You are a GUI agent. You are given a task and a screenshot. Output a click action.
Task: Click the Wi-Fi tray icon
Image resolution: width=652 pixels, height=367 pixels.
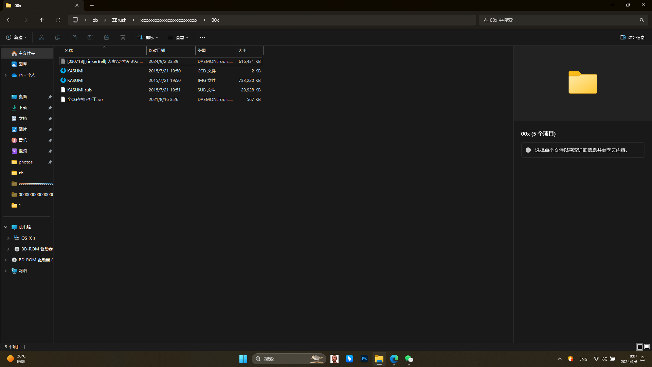coord(596,359)
